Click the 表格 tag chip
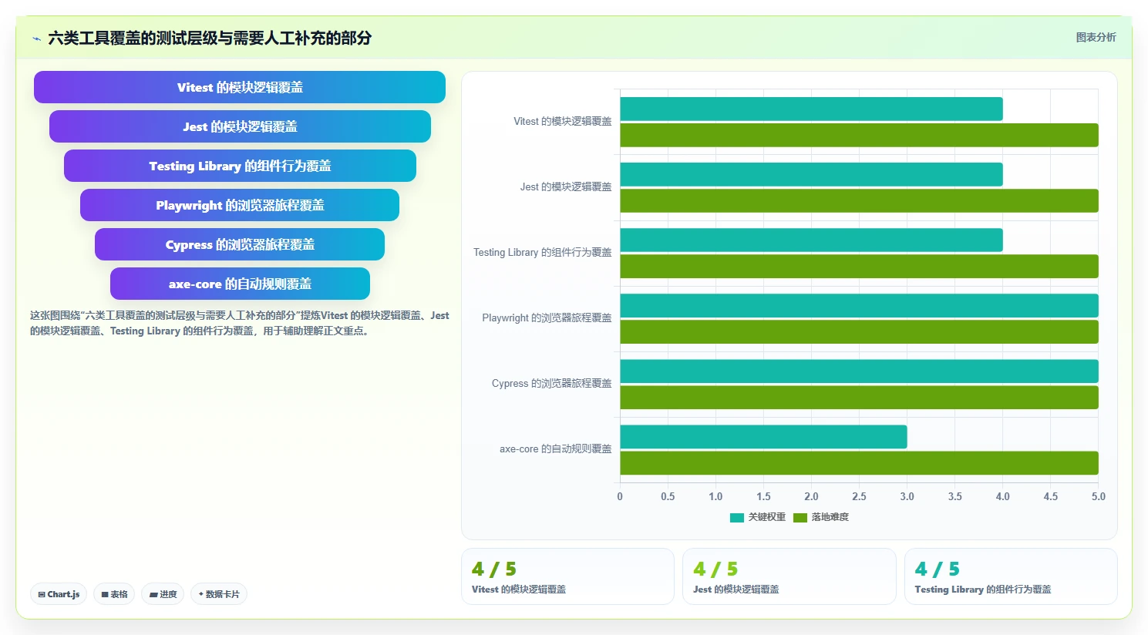The image size is (1148, 635). coord(114,594)
